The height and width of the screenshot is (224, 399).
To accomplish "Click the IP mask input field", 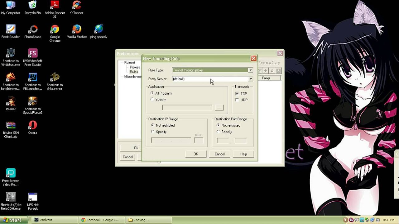I will click(199, 141).
